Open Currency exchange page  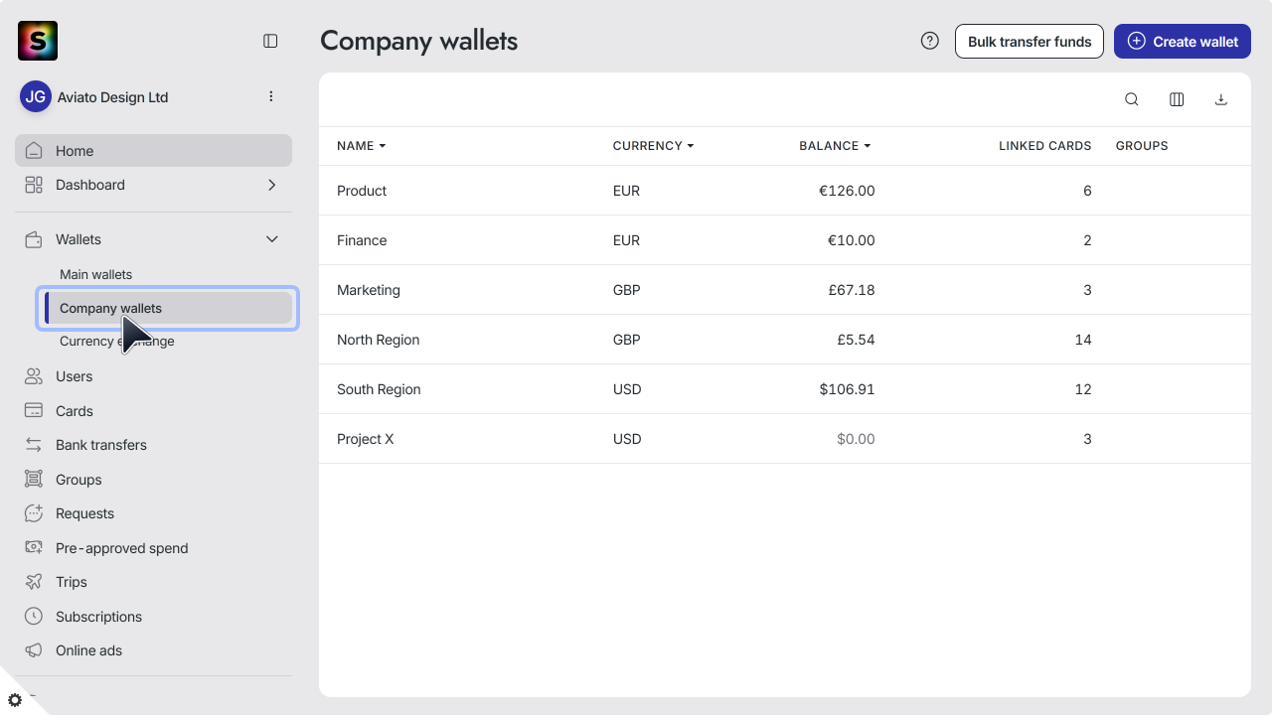click(x=117, y=341)
